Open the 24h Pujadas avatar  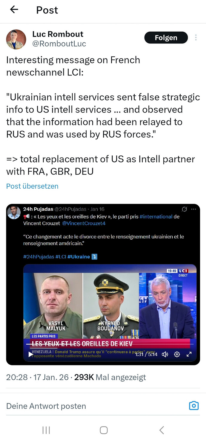(x=14, y=212)
